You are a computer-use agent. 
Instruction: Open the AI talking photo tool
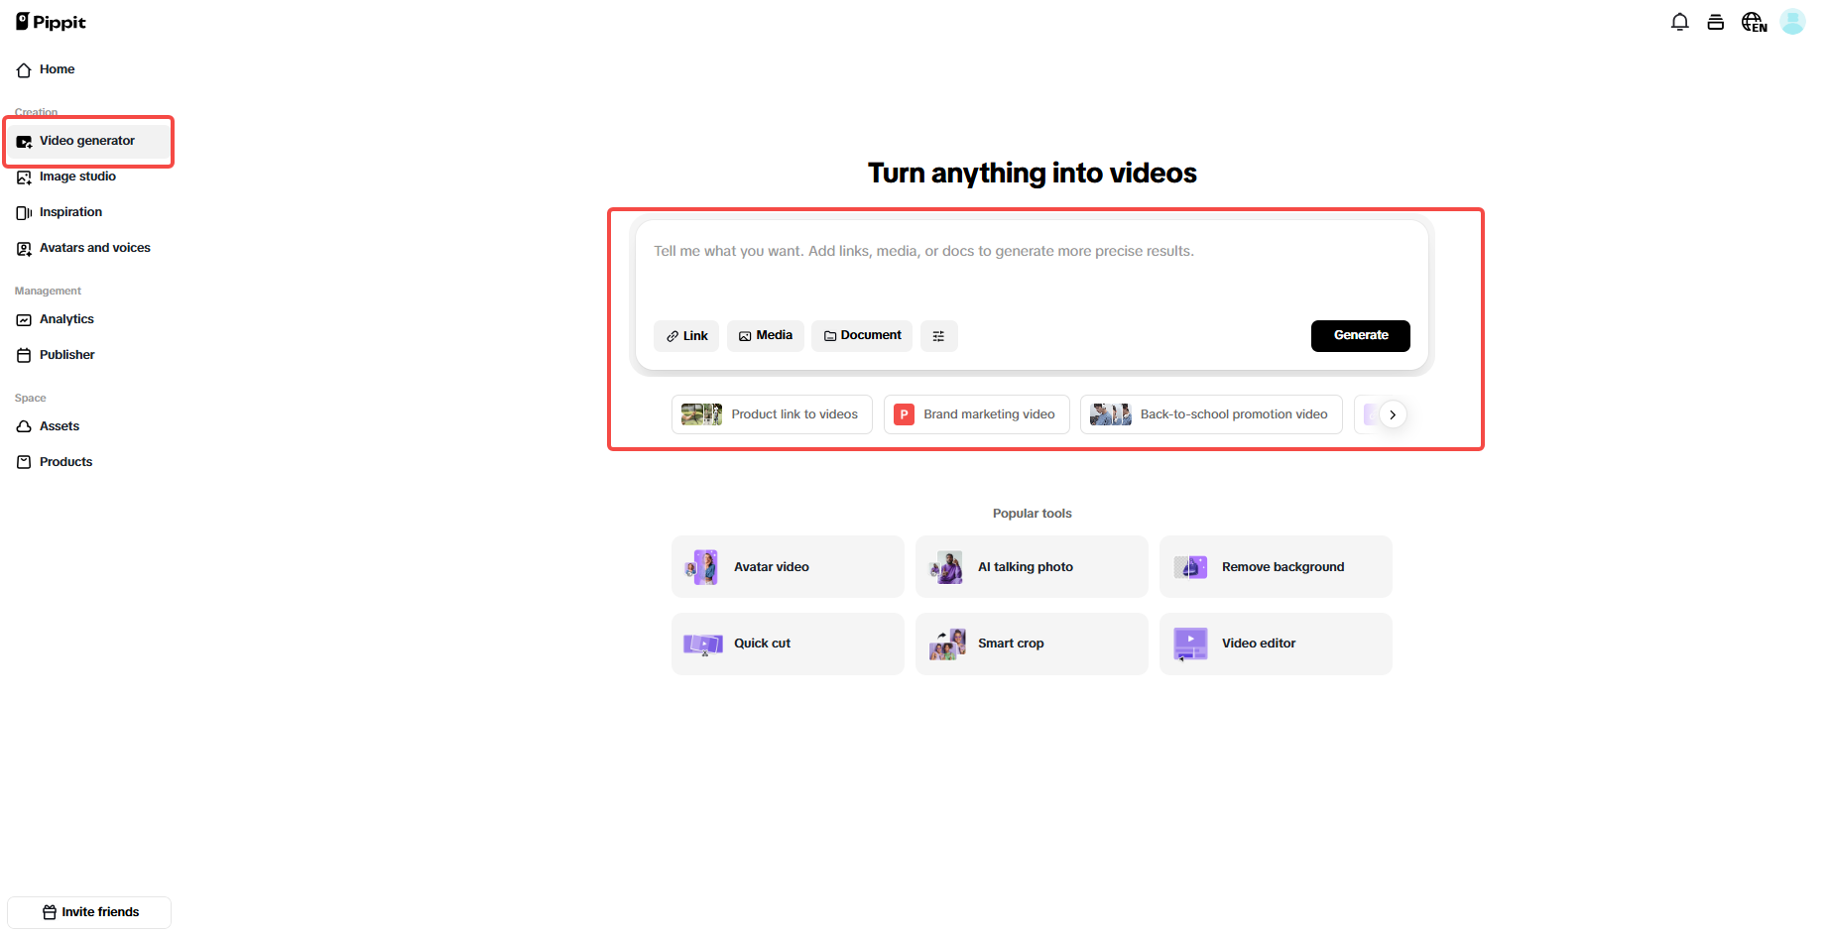(x=1032, y=567)
